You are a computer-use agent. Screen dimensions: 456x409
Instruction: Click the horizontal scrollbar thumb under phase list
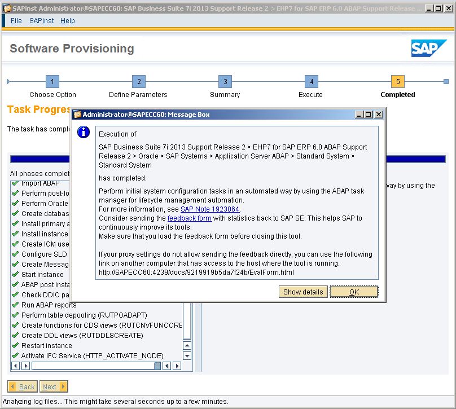pos(157,366)
